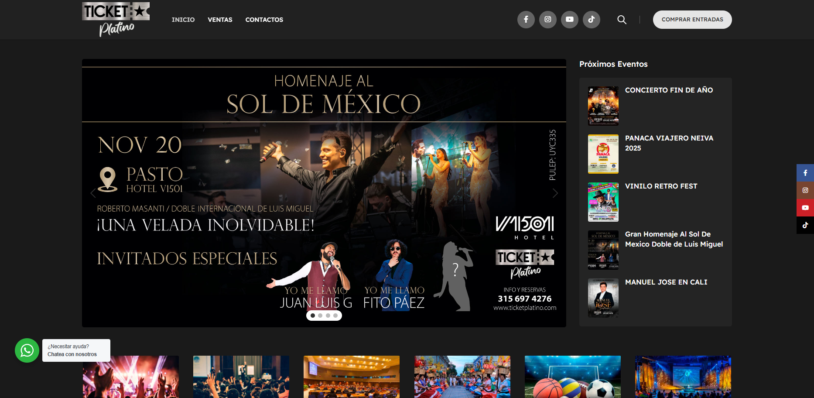Open the TikTok icon in header
Screen dimensions: 814x398
591,20
